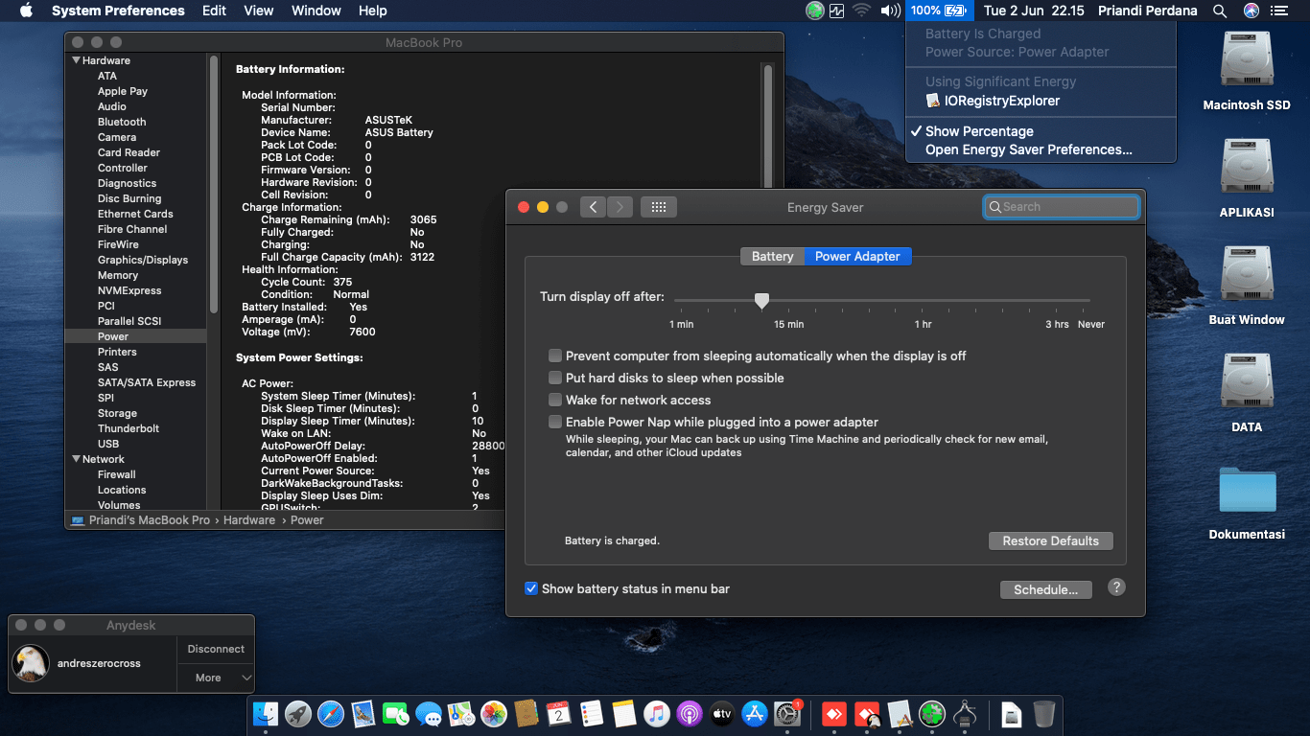1310x736 pixels.
Task: Open Podcasts from the Dock
Action: (690, 713)
